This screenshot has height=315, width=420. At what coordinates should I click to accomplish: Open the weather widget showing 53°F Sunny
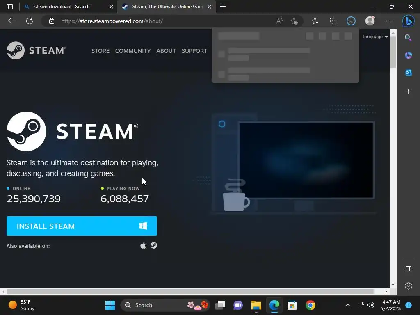22,305
